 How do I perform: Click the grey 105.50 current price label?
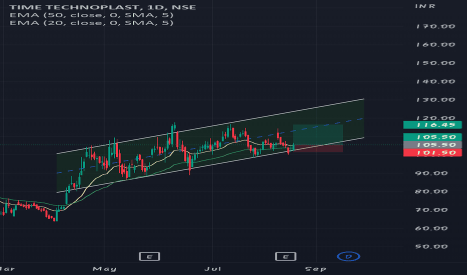432,145
